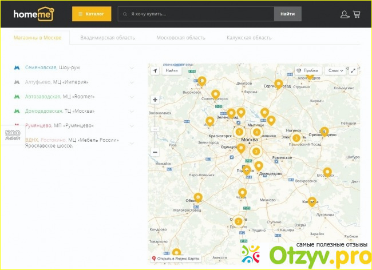Open the shopping cart
The width and height of the screenshot is (372, 270).
point(357,14)
